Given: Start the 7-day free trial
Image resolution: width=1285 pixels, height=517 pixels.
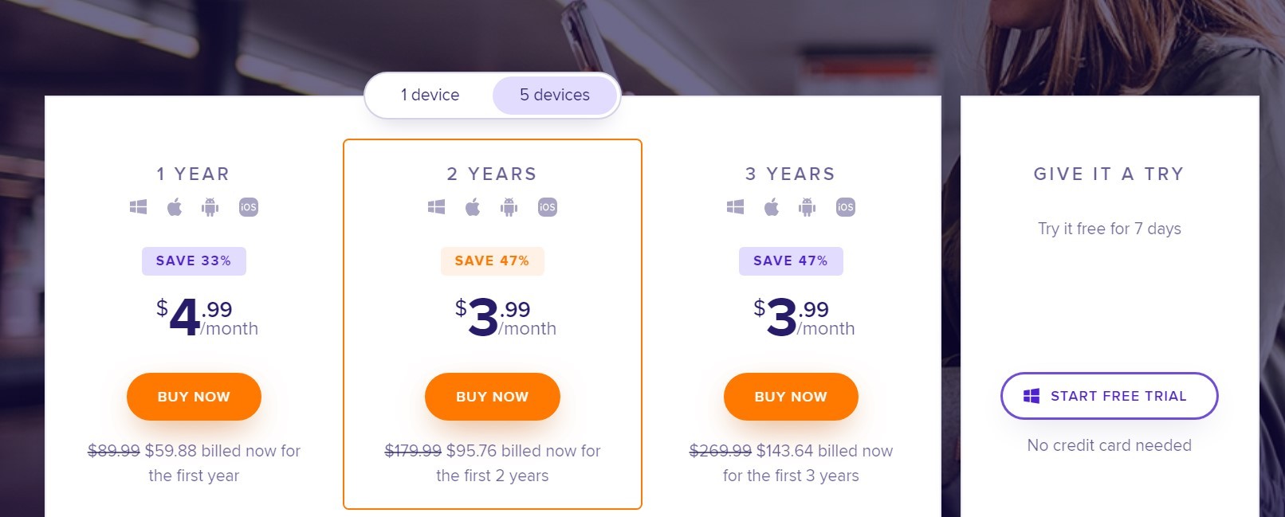Looking at the screenshot, I should point(1109,395).
